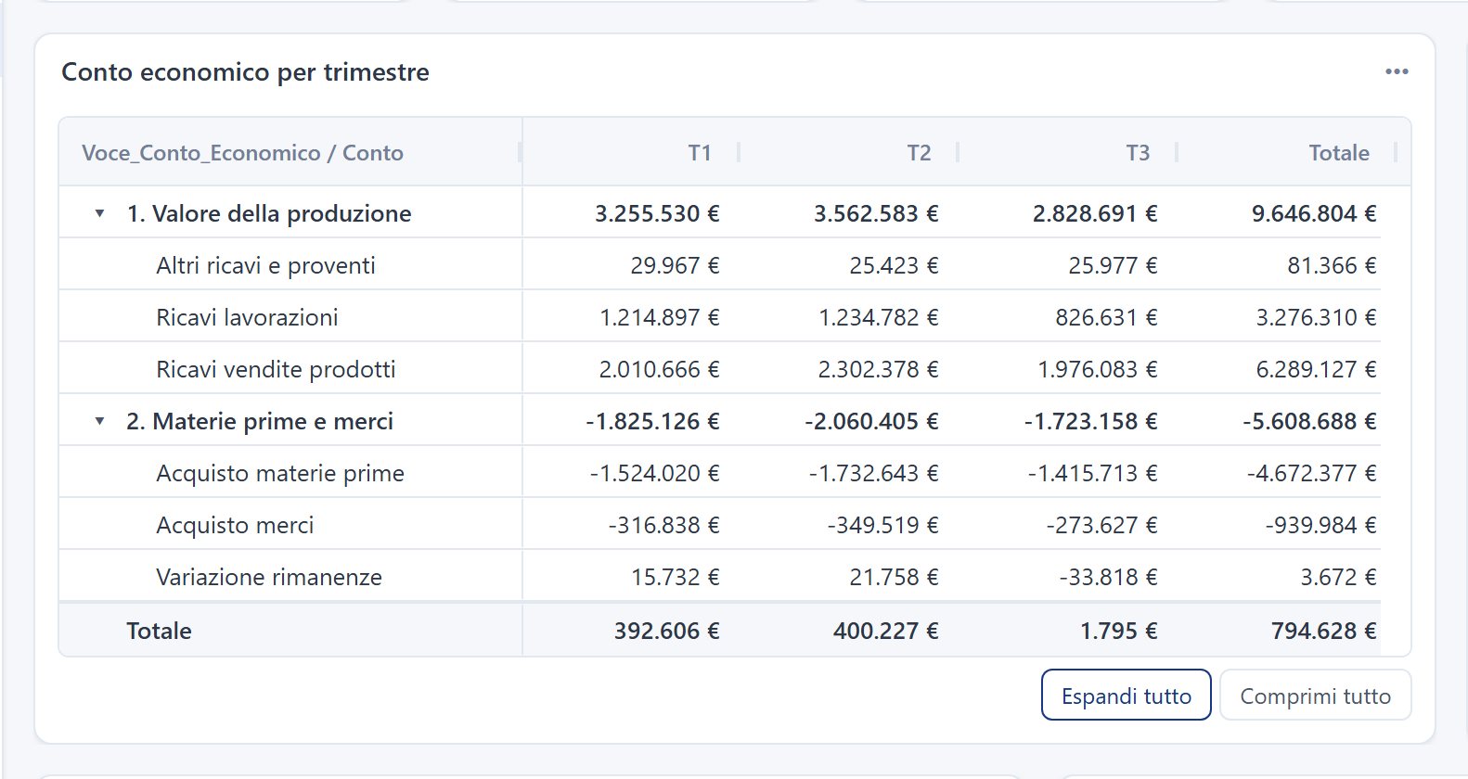
Task: Click the cell 15.732 €
Action: pos(675,578)
